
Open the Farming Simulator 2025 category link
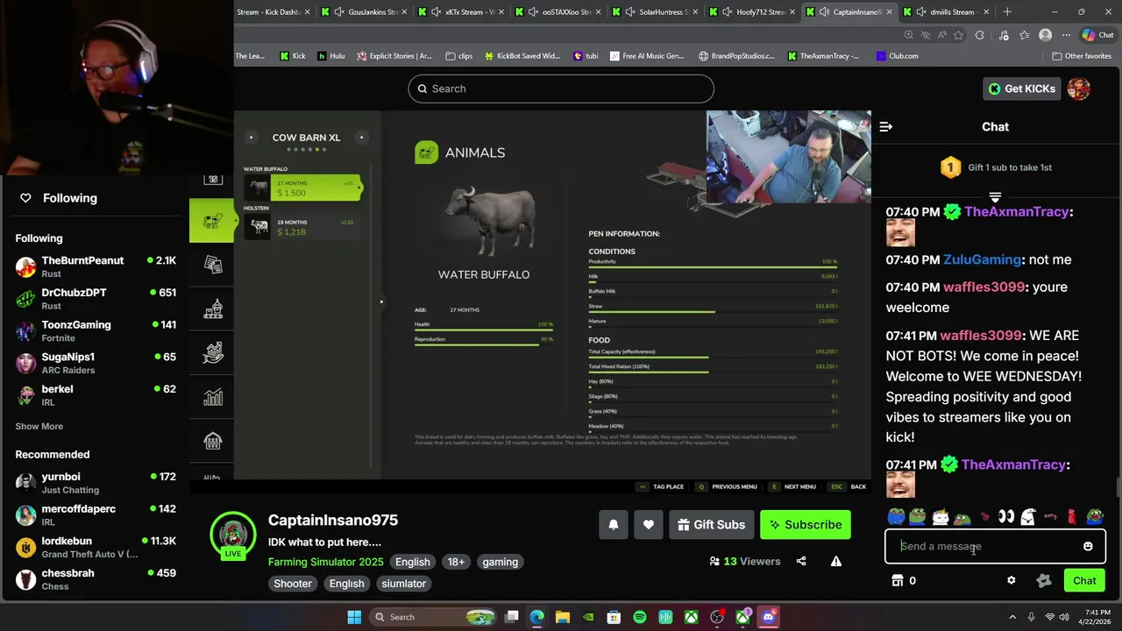[326, 562]
